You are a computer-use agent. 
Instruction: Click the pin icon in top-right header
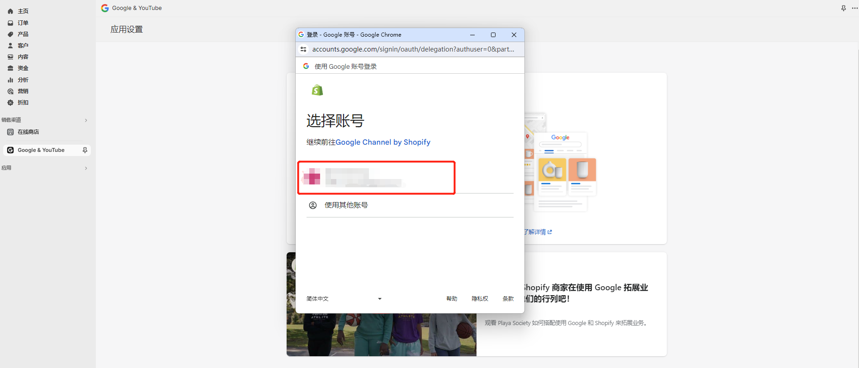pos(844,8)
